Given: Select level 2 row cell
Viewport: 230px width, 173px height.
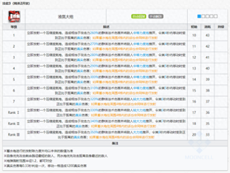Looking at the screenshot, I should click(14, 46).
